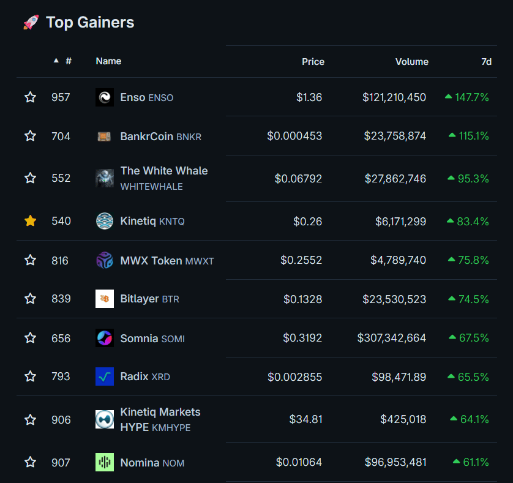Click price $0.06792
The width and height of the screenshot is (513, 483).
coord(298,178)
